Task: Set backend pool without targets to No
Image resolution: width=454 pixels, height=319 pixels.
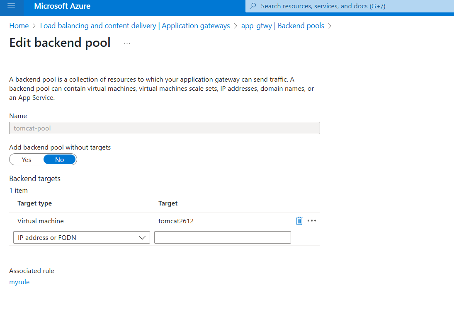Action: coord(60,159)
